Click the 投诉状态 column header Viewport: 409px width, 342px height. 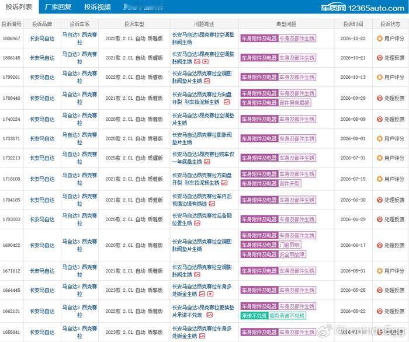(390, 24)
